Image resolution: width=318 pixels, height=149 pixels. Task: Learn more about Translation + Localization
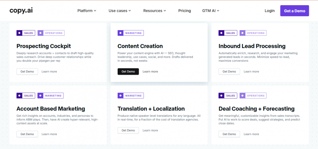[x=150, y=130]
